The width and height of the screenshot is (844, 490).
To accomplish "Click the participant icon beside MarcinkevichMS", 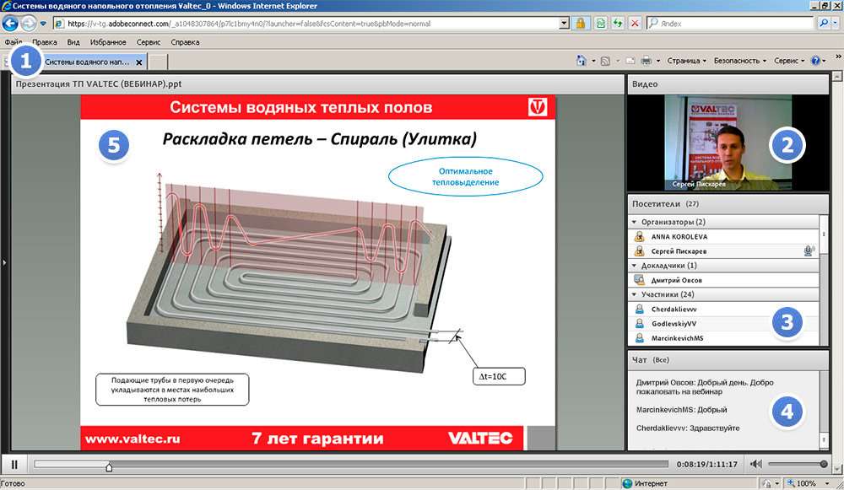I will click(640, 338).
